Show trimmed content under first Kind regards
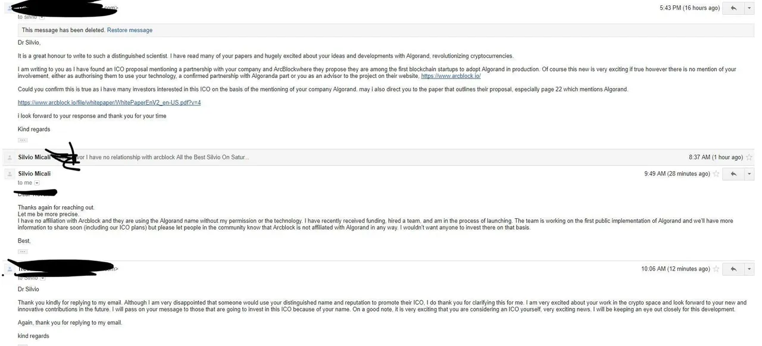 pos(23,140)
